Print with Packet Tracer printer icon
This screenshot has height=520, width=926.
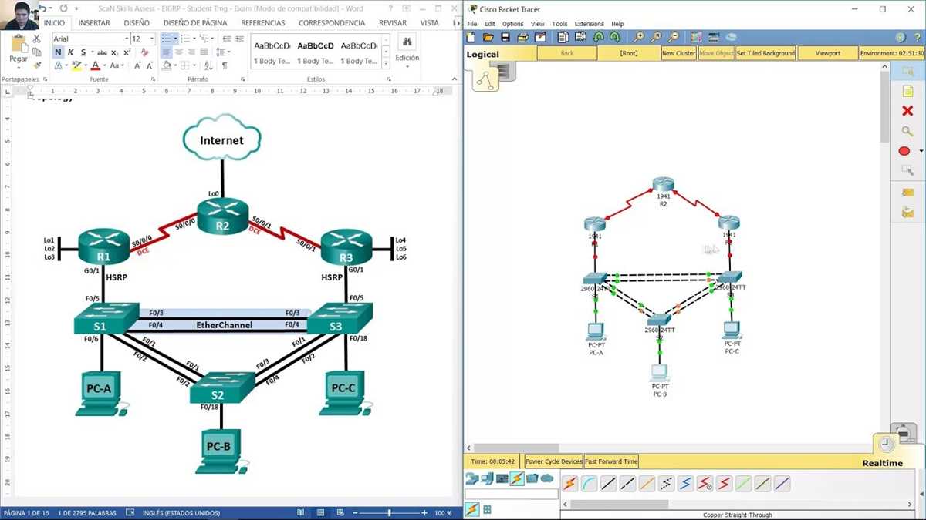(522, 37)
